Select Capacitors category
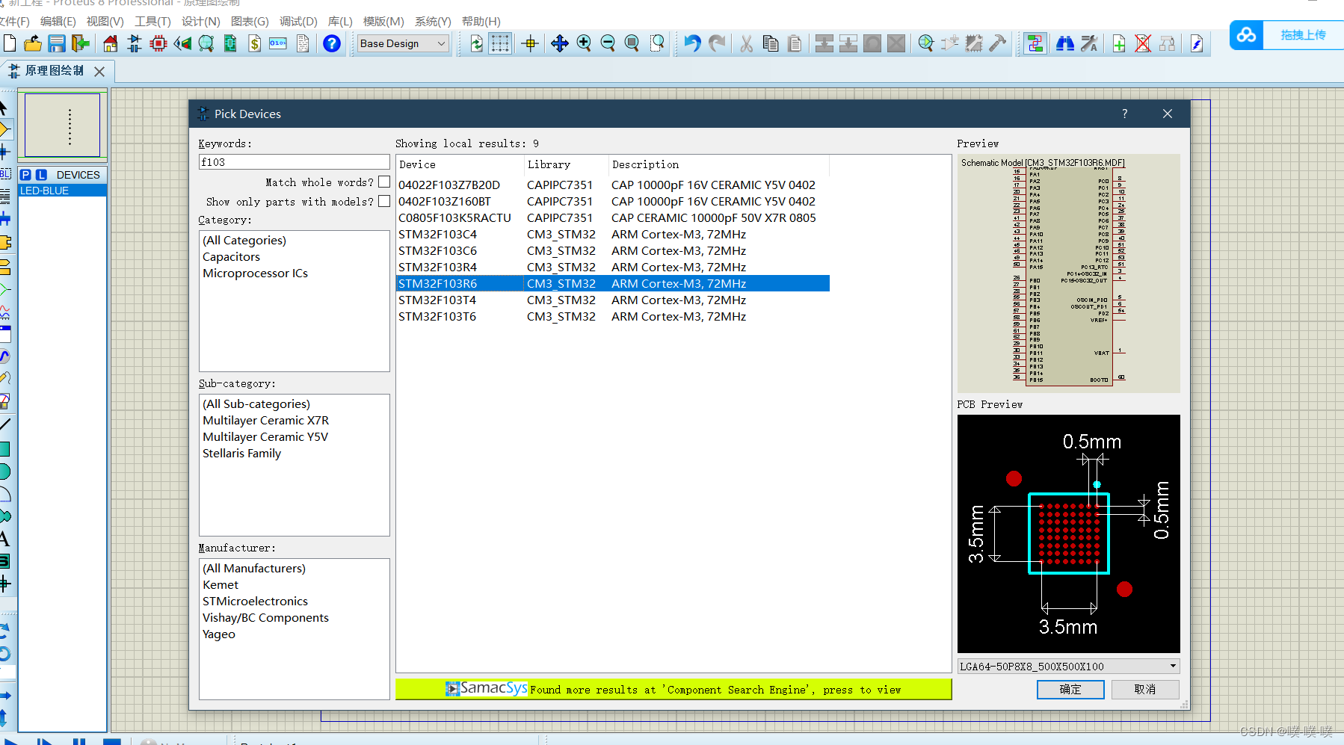Viewport: 1344px width, 745px height. pyautogui.click(x=231, y=256)
